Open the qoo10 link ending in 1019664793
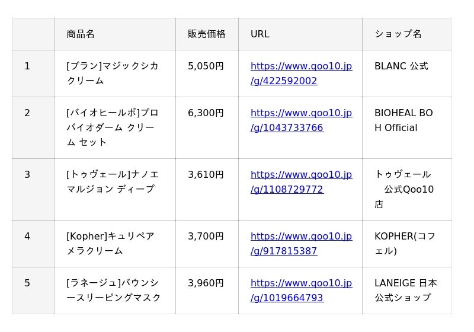 (x=301, y=290)
